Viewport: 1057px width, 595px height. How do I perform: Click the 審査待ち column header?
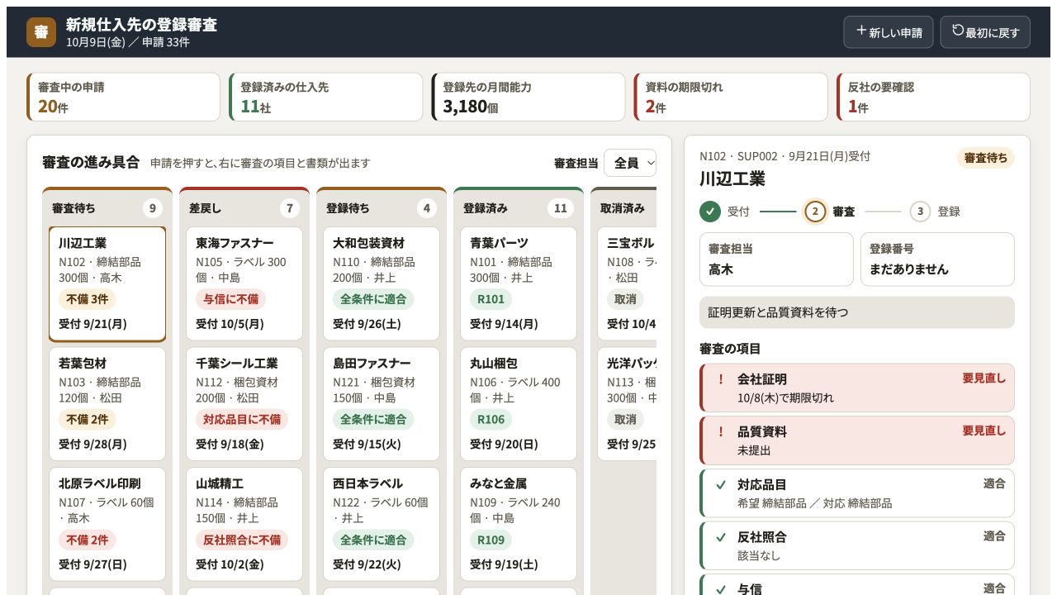pyautogui.click(x=107, y=207)
